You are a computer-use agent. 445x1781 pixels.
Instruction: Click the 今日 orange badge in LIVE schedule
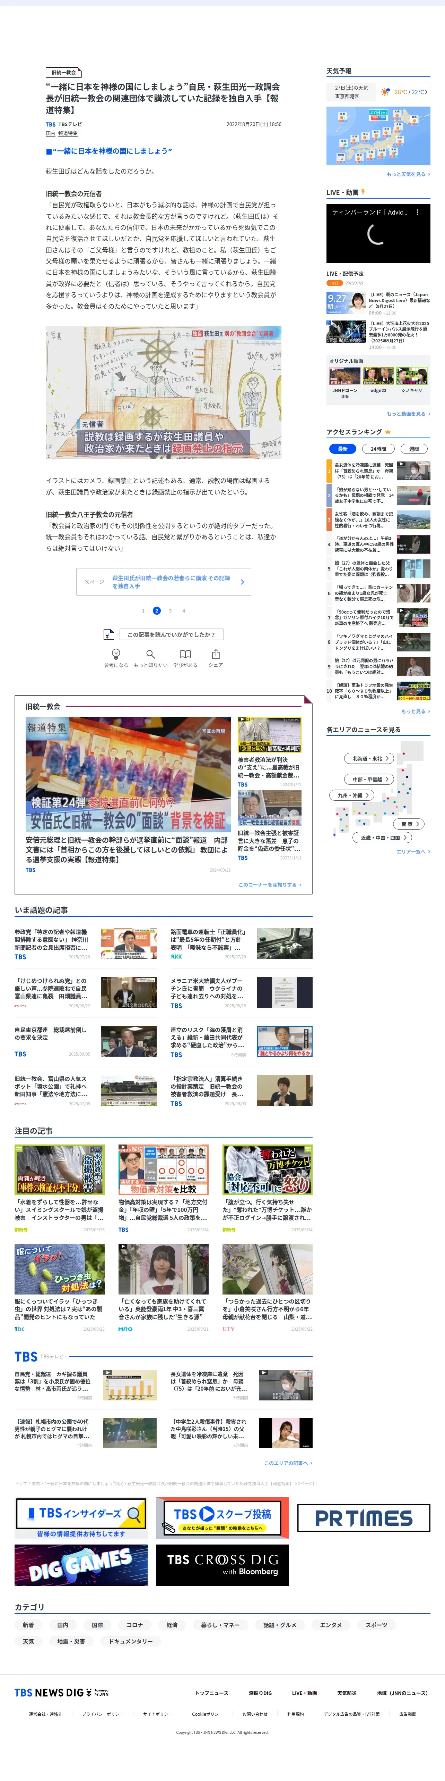[334, 283]
